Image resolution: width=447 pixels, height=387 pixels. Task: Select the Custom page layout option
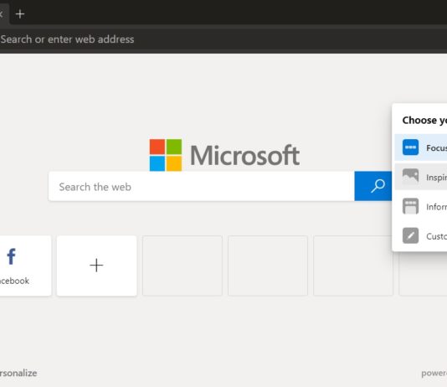tap(421, 236)
